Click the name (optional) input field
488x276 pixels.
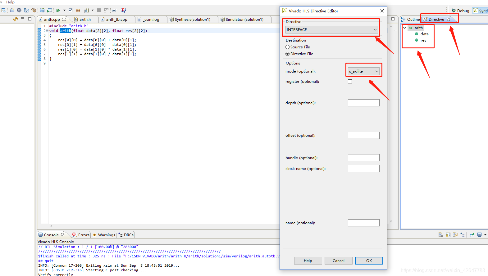tap(364, 223)
